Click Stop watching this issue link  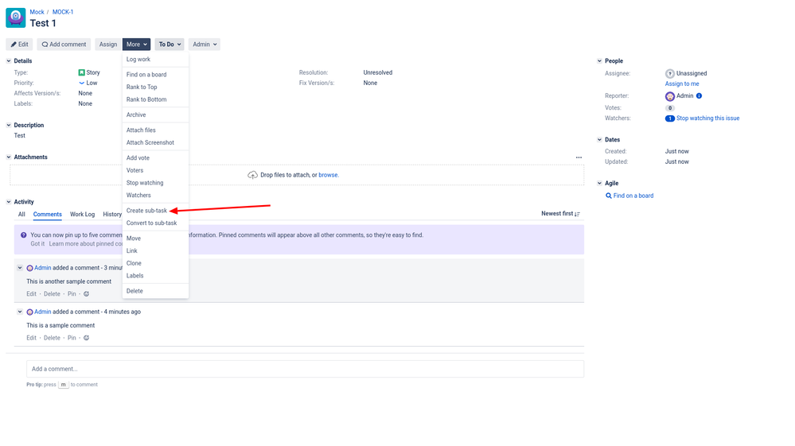(707, 118)
